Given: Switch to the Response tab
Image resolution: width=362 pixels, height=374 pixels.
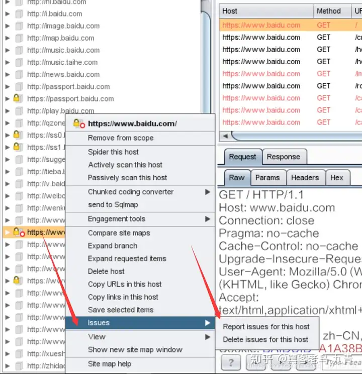Looking at the screenshot, I should (x=284, y=157).
